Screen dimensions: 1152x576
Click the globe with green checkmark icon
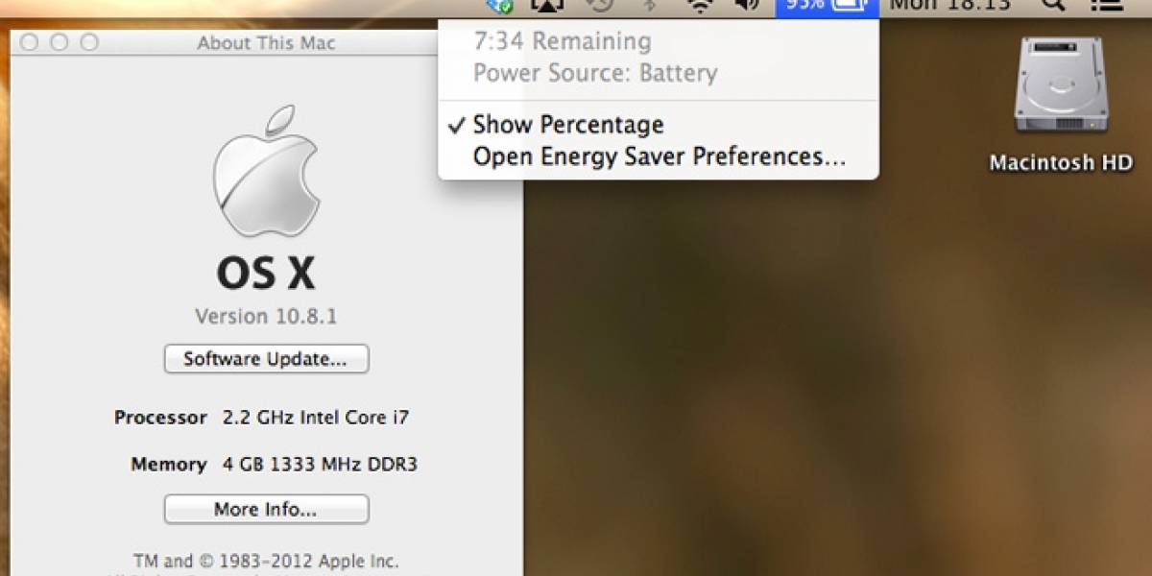499,6
